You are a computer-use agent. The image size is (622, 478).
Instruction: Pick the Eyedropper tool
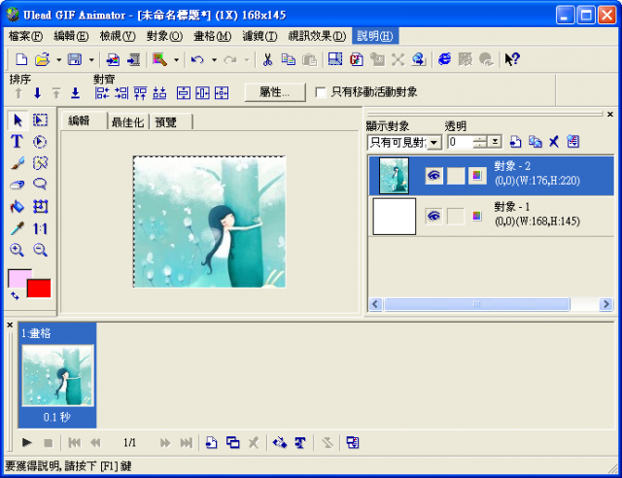(x=17, y=228)
